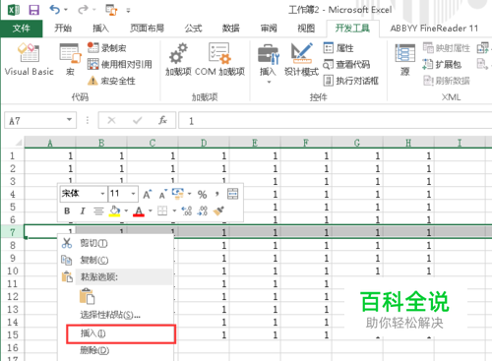This screenshot has width=492, height=361.
Task: Apply percent style from mini toolbar
Action: pyautogui.click(x=202, y=195)
